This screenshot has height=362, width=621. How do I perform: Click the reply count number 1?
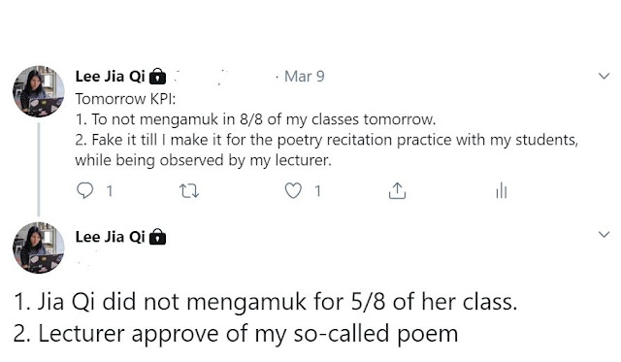110,191
